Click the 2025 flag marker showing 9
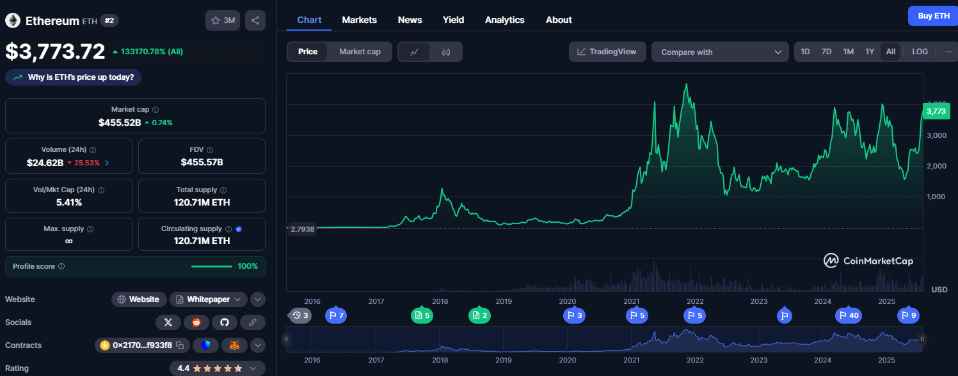Screen dimensions: 958x376 908,315
